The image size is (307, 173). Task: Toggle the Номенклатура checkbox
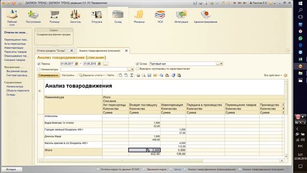[39, 69]
